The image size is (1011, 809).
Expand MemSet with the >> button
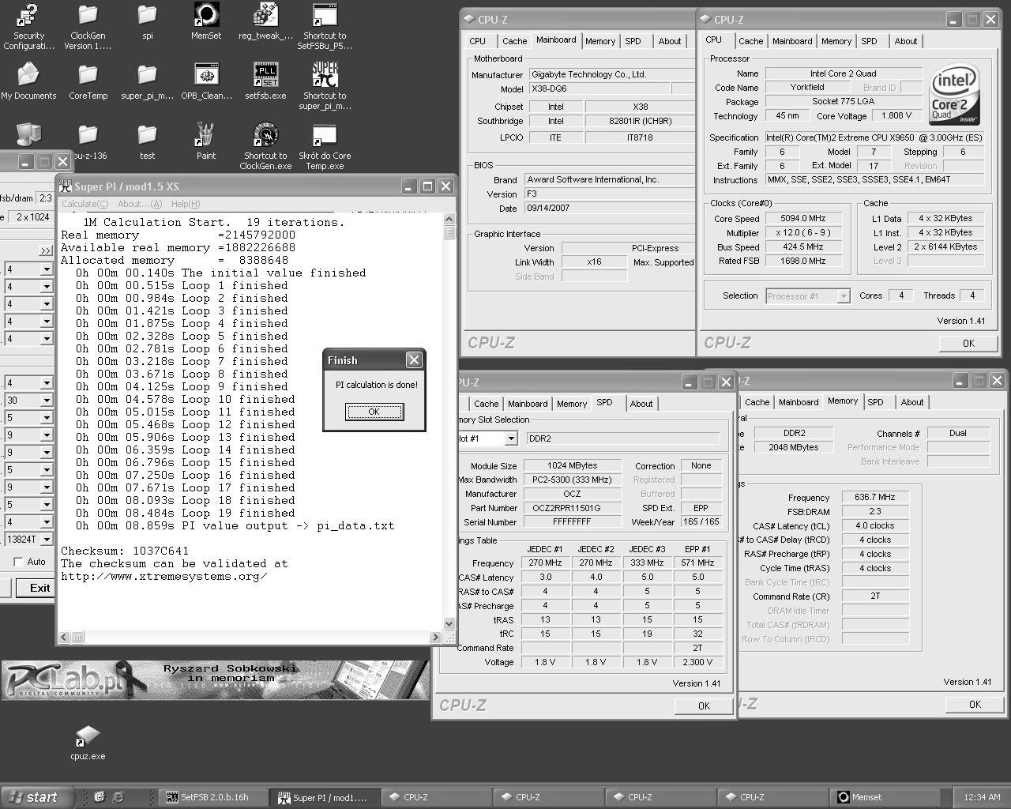click(x=46, y=250)
